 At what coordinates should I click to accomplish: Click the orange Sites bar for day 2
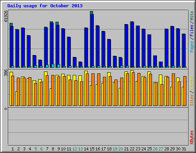18,92
